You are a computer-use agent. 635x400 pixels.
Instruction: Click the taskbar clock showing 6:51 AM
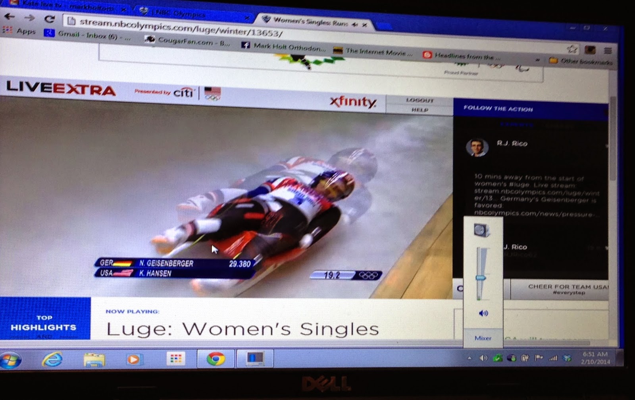point(595,358)
